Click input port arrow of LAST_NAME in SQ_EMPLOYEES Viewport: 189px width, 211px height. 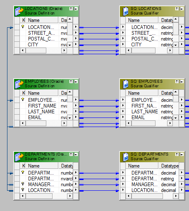click(x=123, y=111)
